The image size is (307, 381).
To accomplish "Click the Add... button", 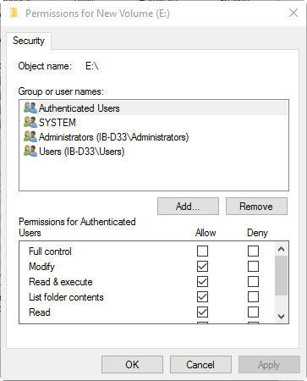I will (188, 207).
